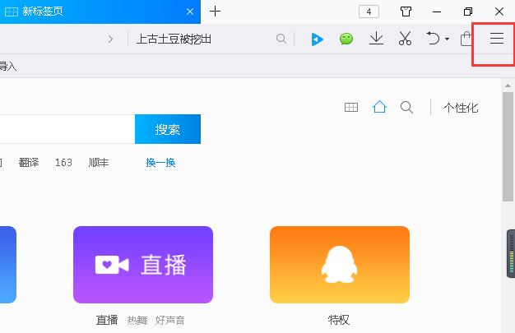Click the forward chevron arrow
This screenshot has width=515, height=333.
tap(111, 39)
